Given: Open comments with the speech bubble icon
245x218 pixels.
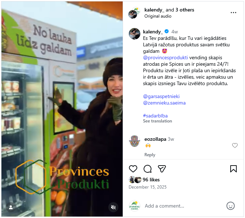Looking at the screenshot, I should coord(148,169).
